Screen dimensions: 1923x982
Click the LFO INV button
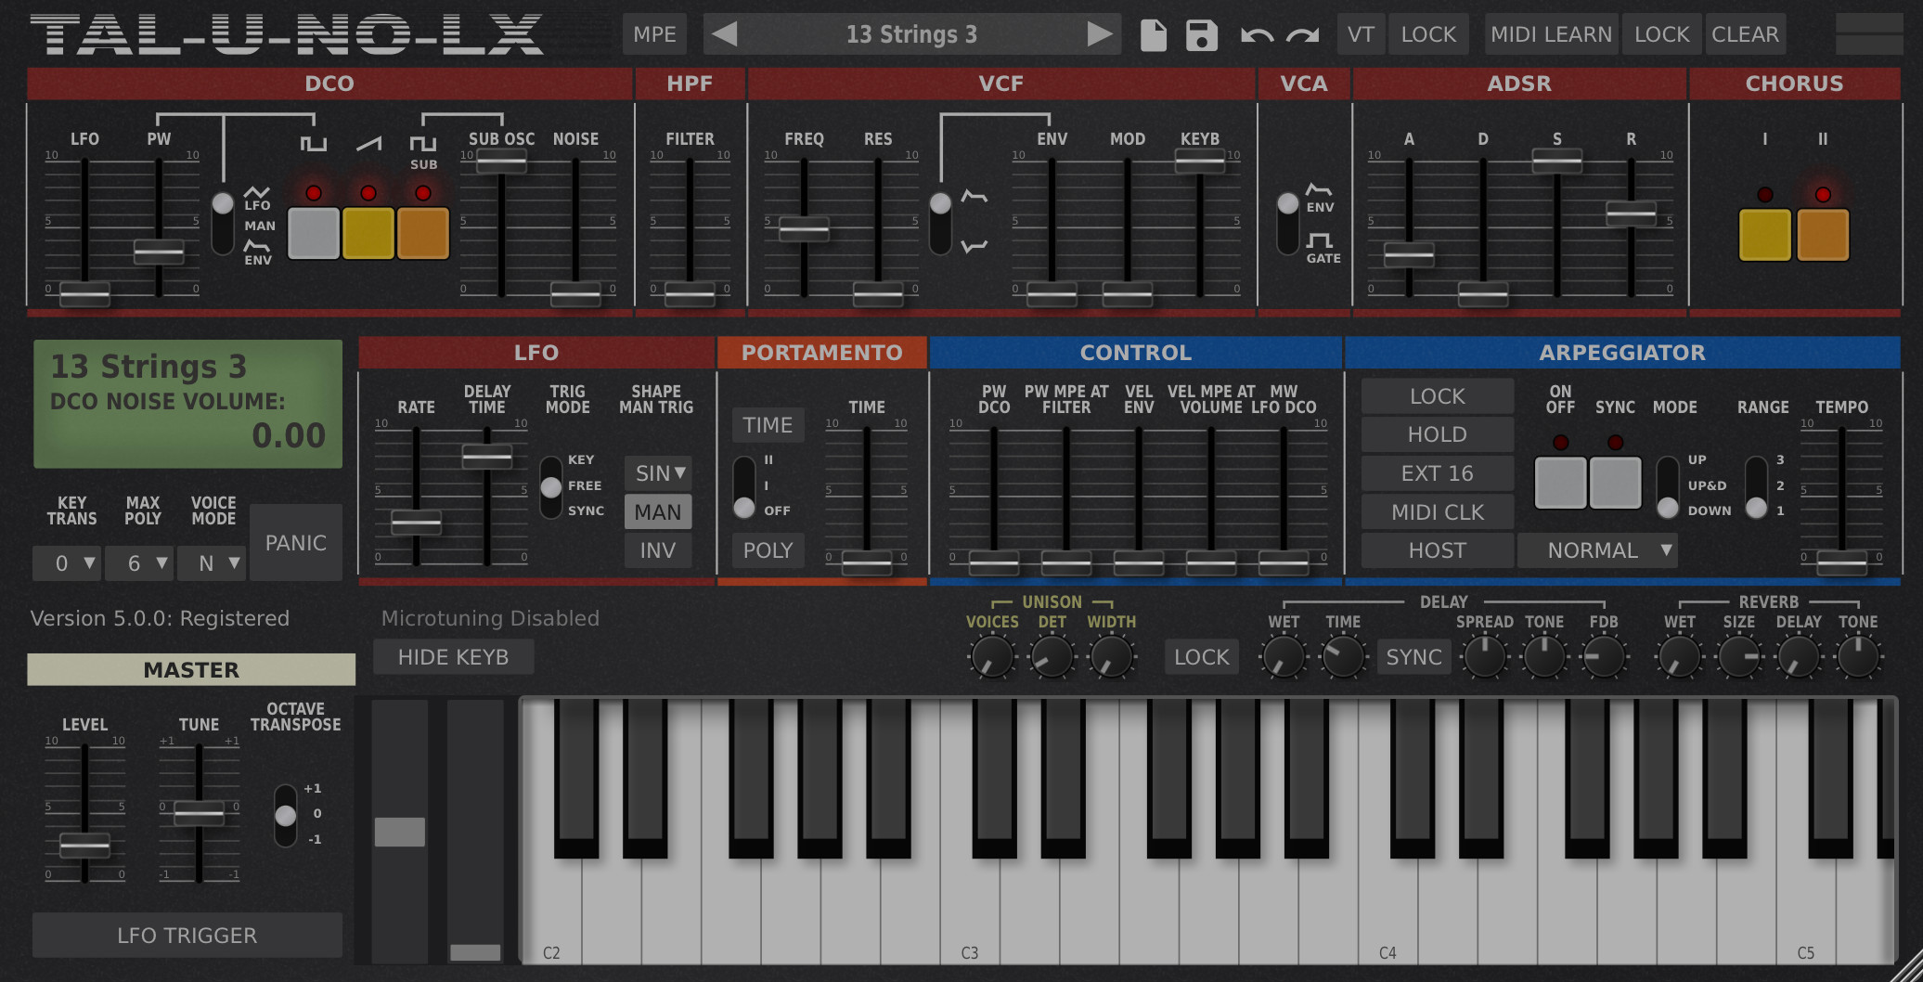coord(658,550)
